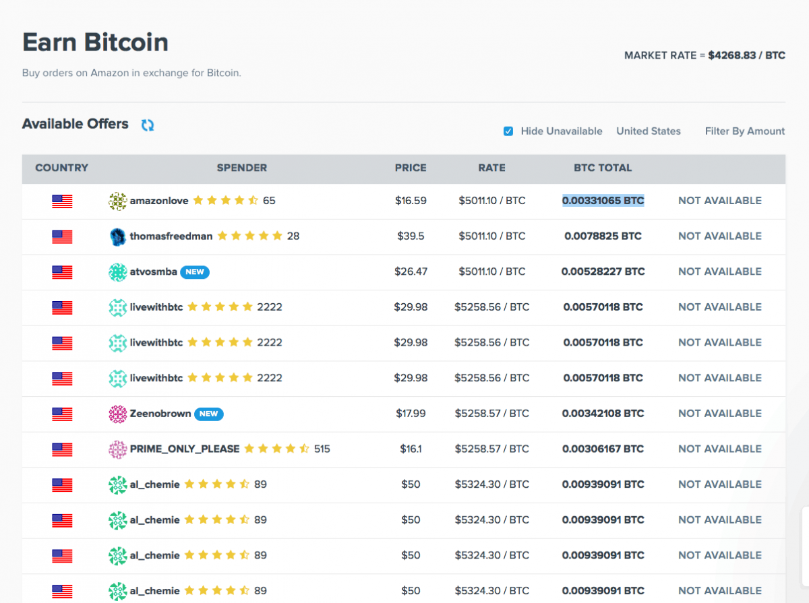
Task: Click the star rating next to amazonlove
Action: [226, 200]
